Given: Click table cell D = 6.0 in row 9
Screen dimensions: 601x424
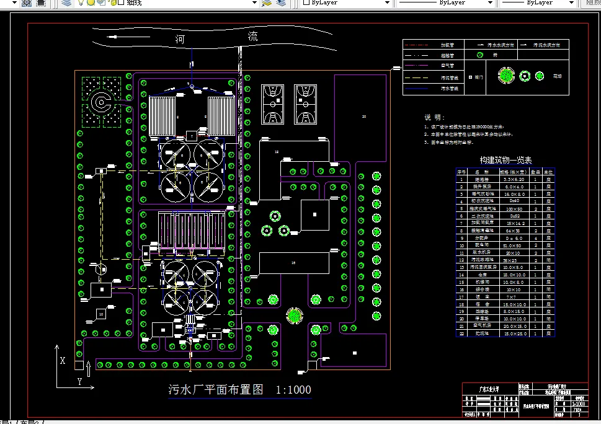Looking at the screenshot, I should click(x=514, y=238).
